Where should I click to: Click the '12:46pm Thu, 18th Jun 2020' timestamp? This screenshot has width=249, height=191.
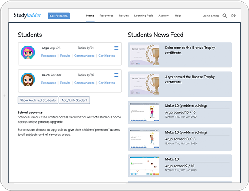[181, 117]
